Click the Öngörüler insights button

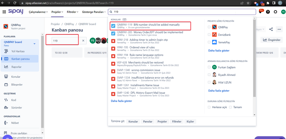(x=272, y=40)
